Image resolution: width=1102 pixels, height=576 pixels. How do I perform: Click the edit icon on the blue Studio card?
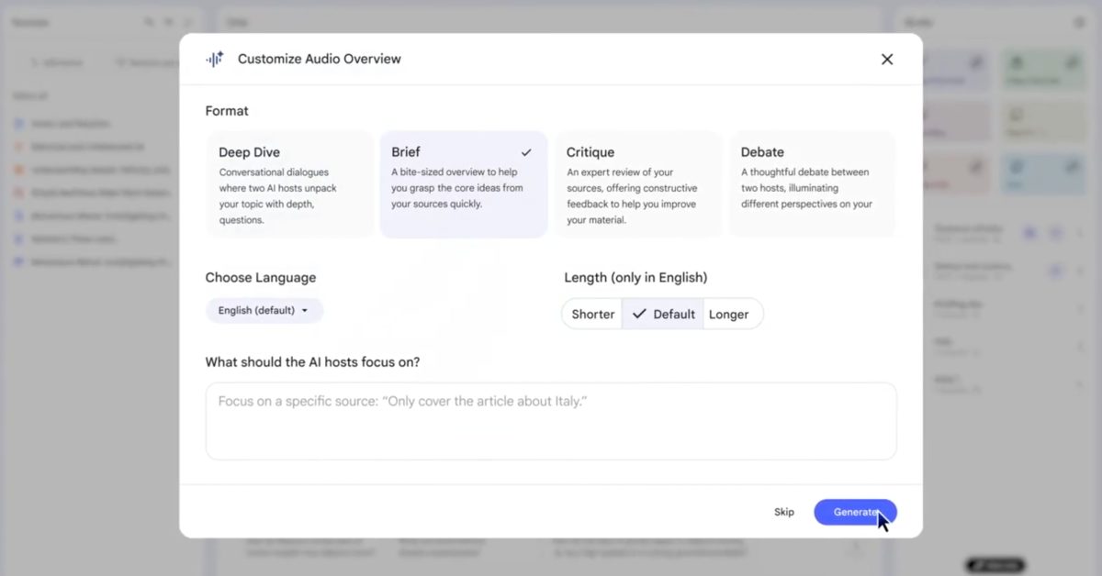(x=1073, y=165)
